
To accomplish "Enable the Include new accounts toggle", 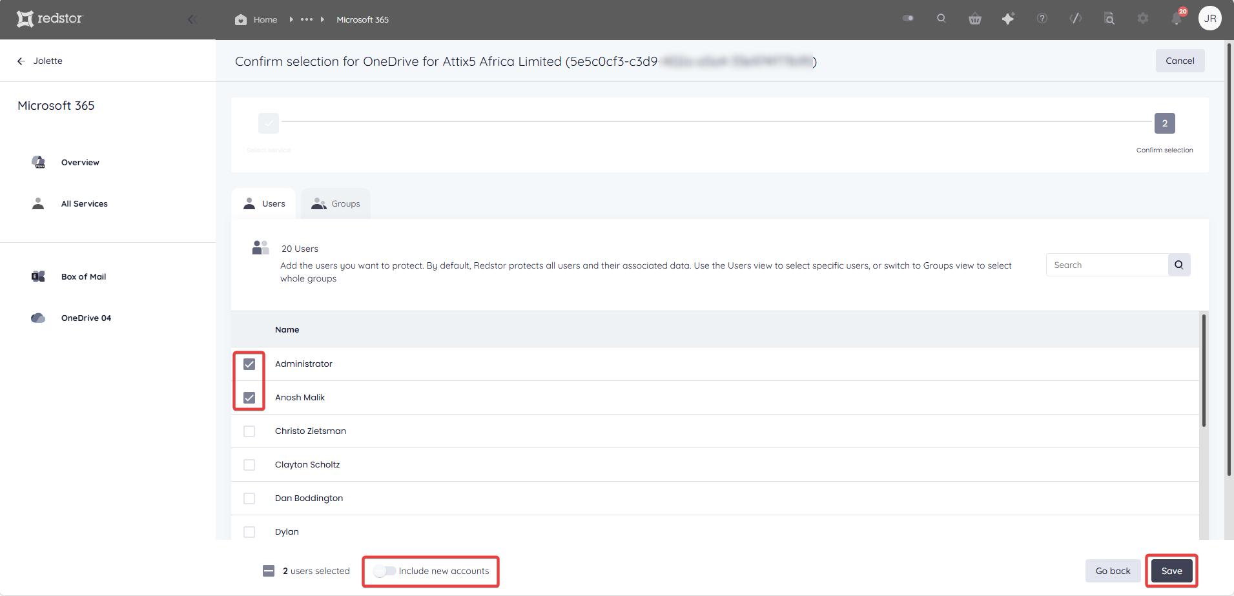I will (x=385, y=571).
